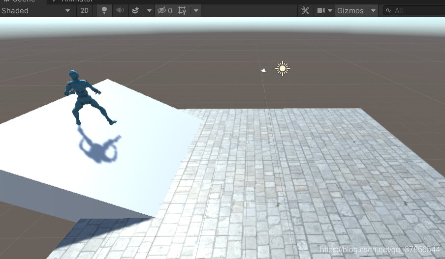The image size is (445, 259).
Task: Select the Directional Light sun gizmo
Action: (283, 68)
